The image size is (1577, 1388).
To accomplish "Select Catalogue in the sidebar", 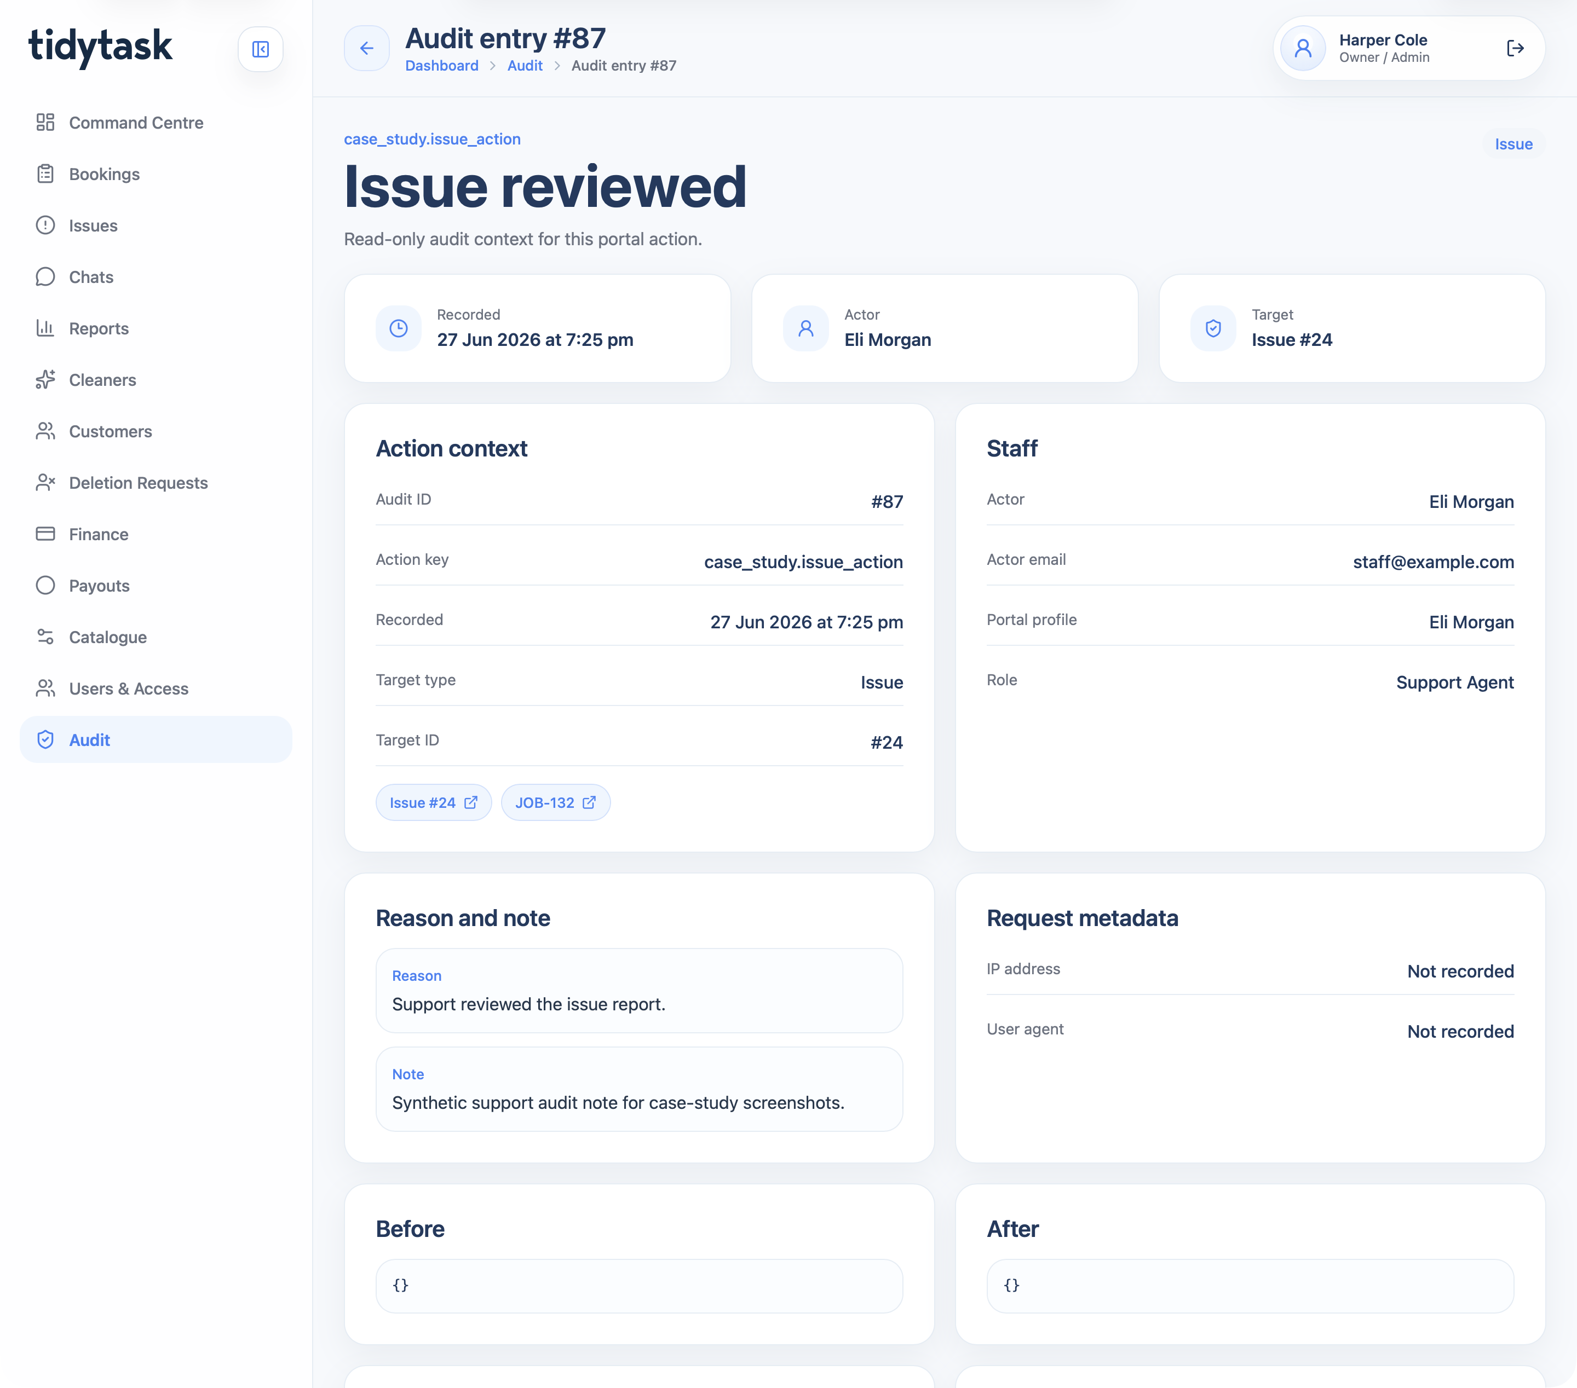I will [x=156, y=637].
